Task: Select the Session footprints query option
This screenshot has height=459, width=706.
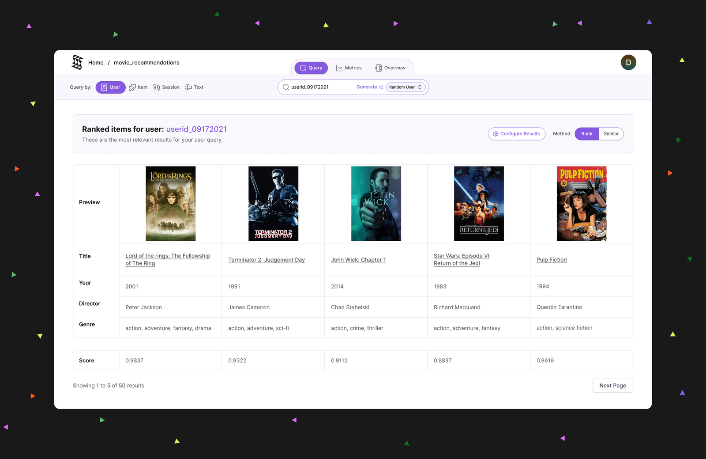Action: tap(166, 87)
